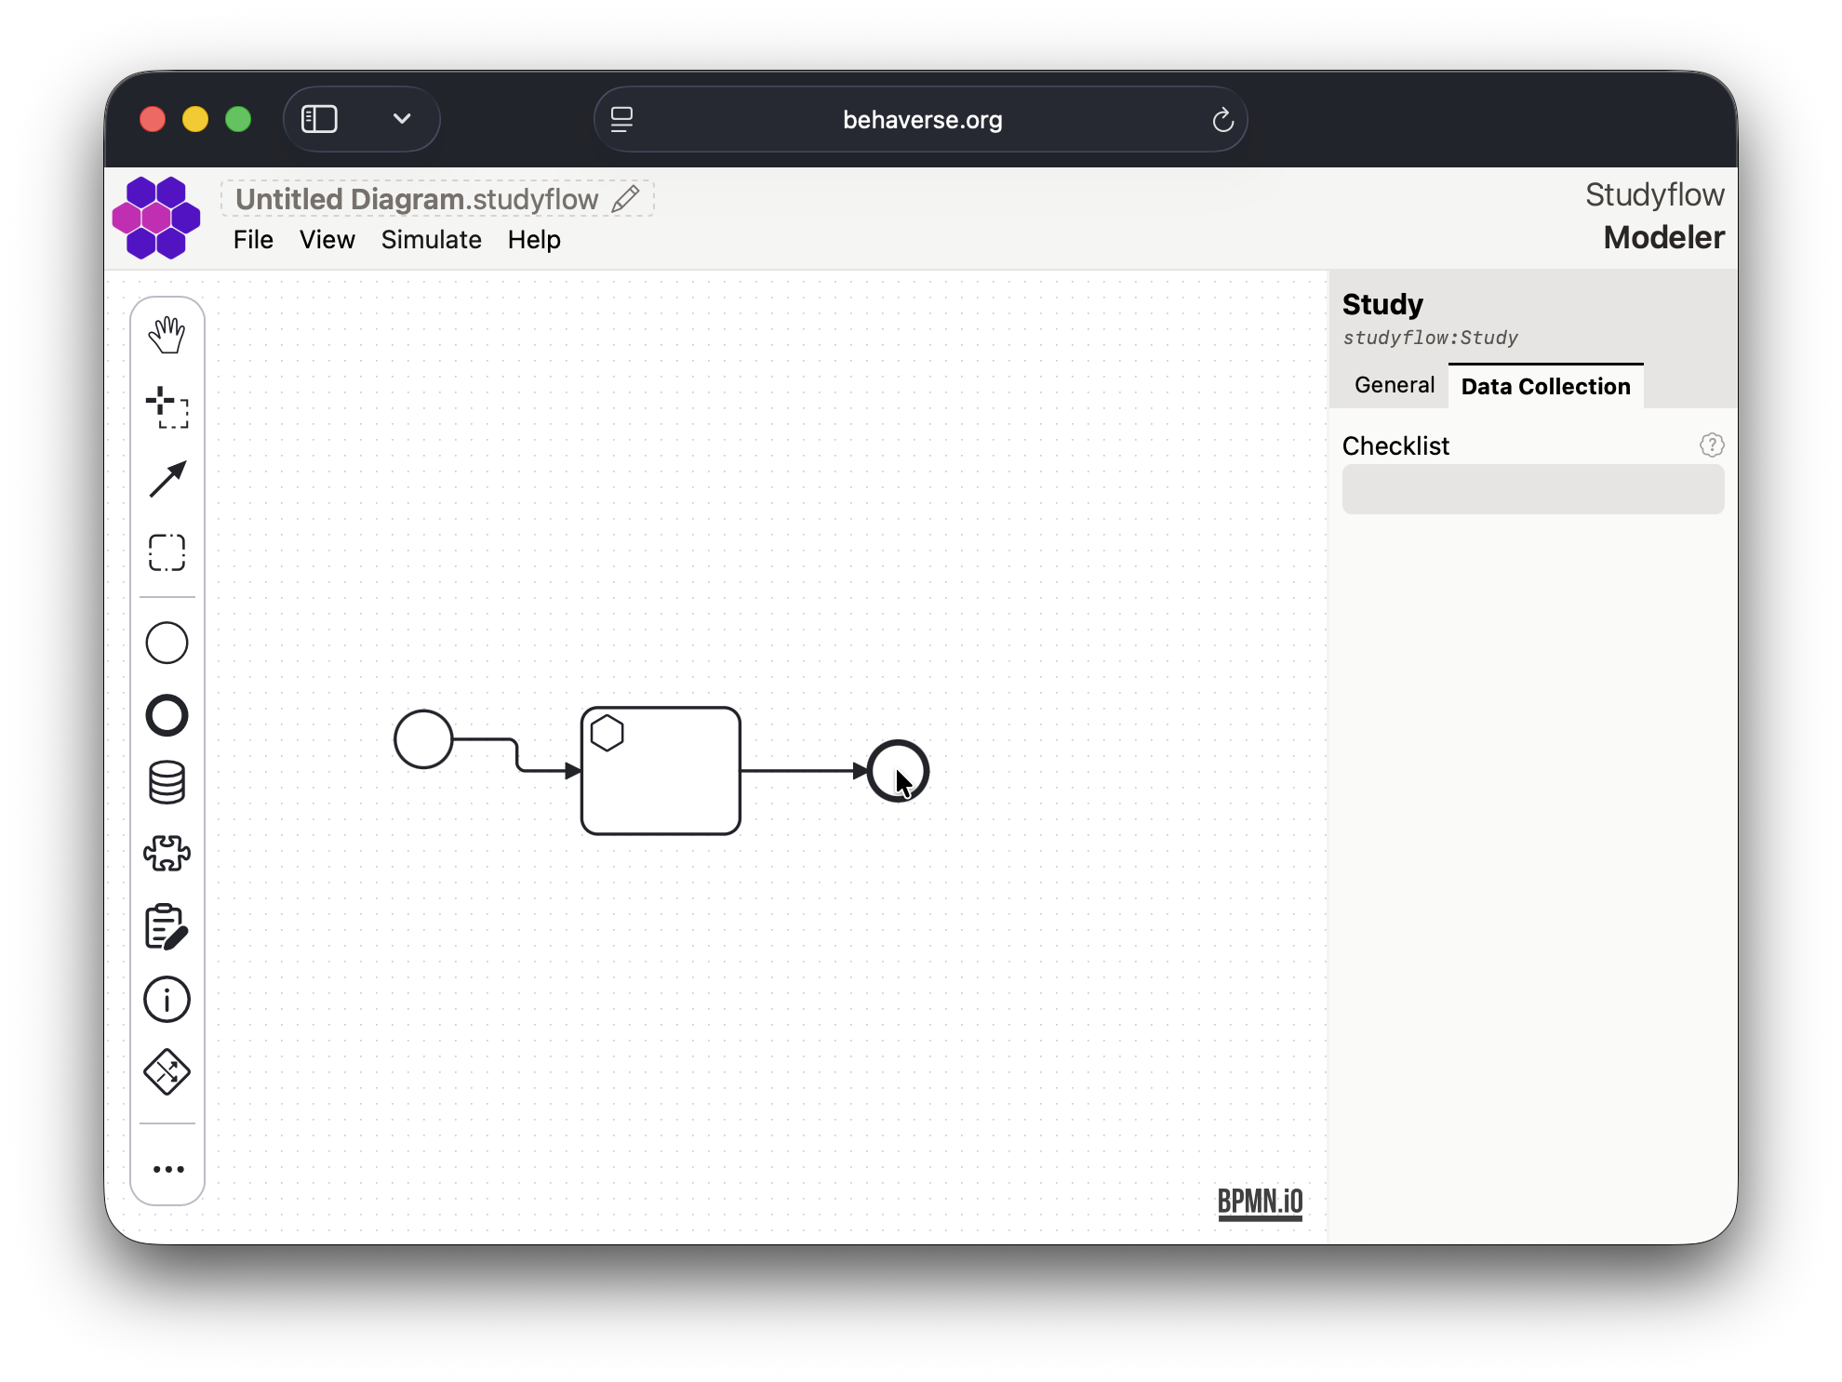The height and width of the screenshot is (1382, 1842).
Task: Choose the lasso selection tool
Action: (x=167, y=552)
